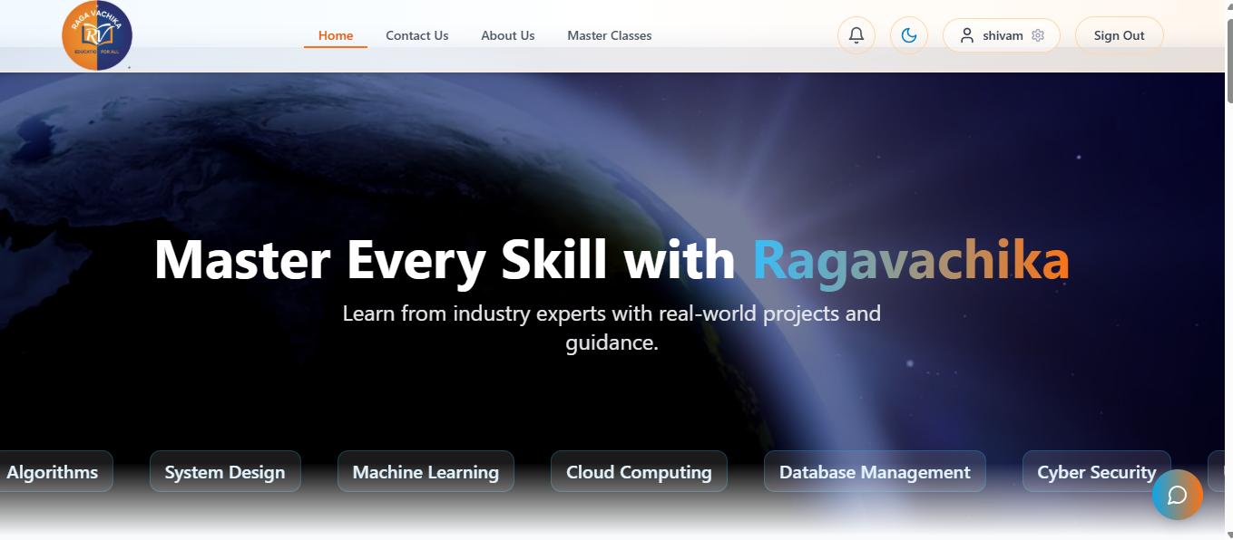Click the Ragavachika gradient heading word
Image resolution: width=1233 pixels, height=540 pixels.
pos(911,261)
